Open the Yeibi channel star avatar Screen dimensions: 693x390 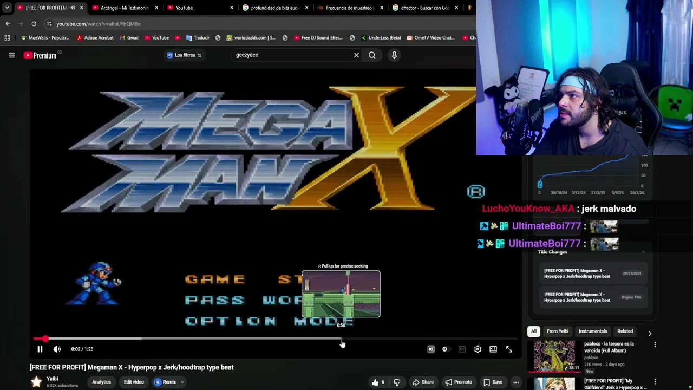click(x=36, y=382)
